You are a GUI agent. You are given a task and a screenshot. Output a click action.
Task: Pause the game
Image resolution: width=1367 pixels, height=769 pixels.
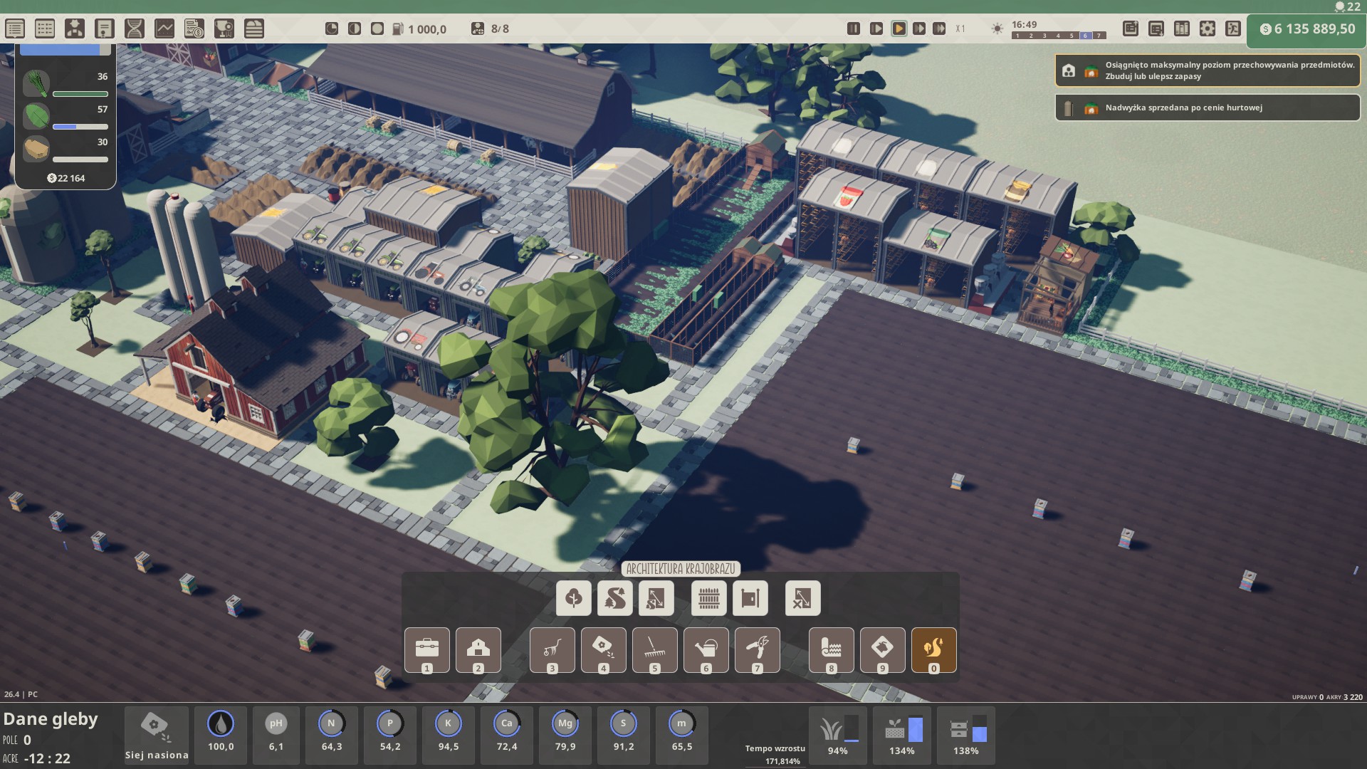click(x=853, y=28)
